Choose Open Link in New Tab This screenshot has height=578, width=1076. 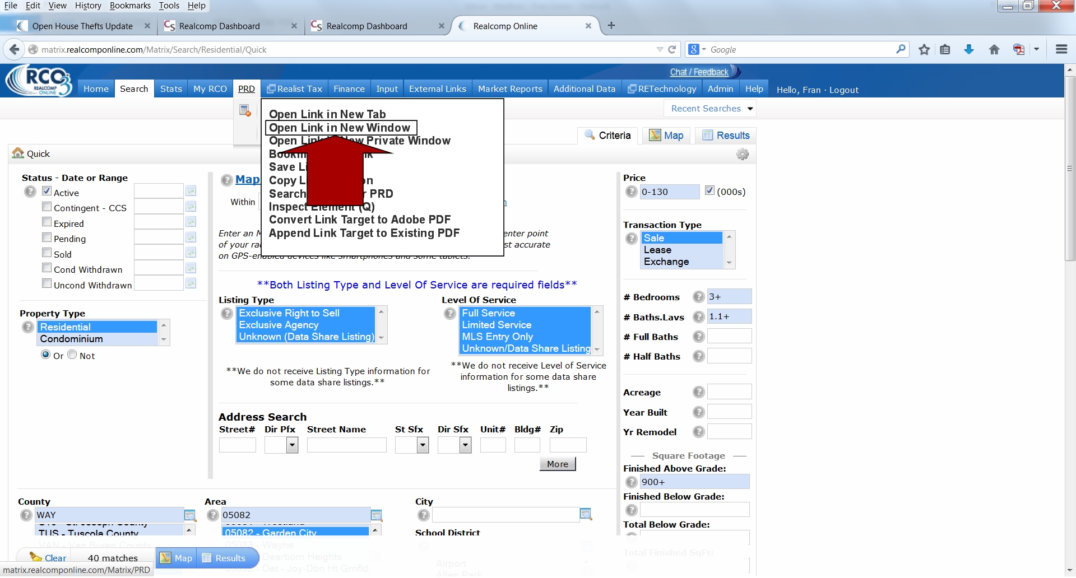point(327,114)
